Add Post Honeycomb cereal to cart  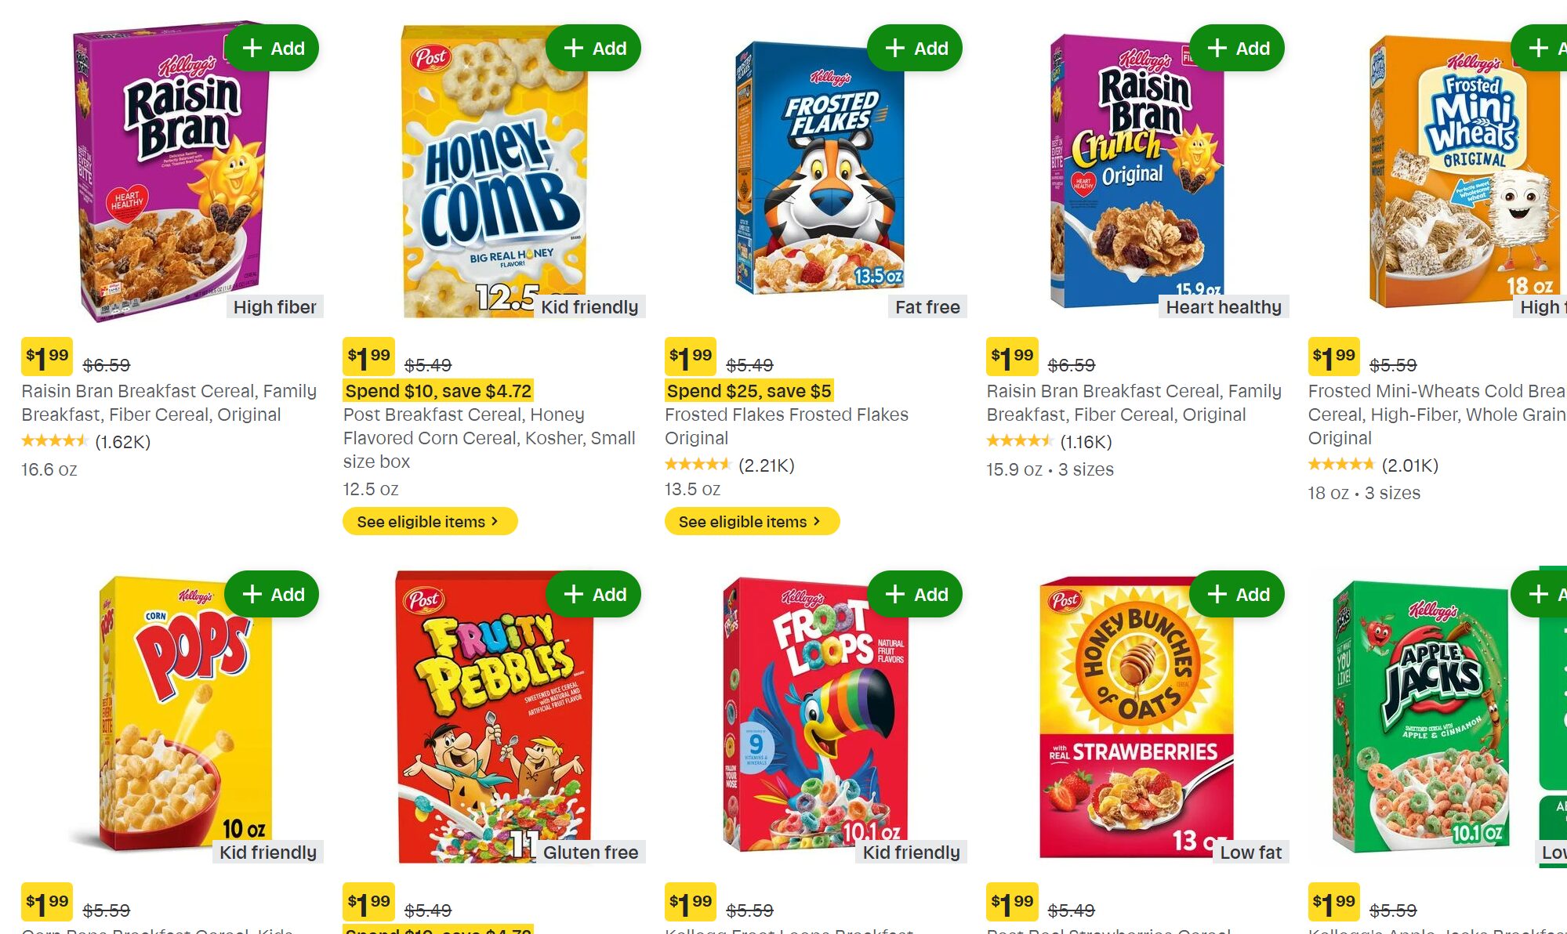(593, 49)
